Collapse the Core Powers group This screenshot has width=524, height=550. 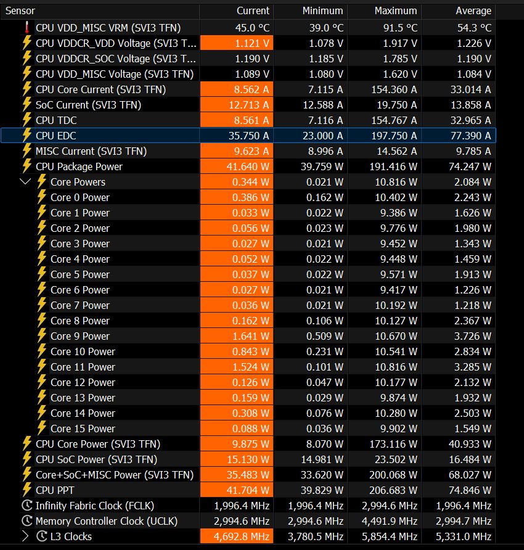point(25,182)
